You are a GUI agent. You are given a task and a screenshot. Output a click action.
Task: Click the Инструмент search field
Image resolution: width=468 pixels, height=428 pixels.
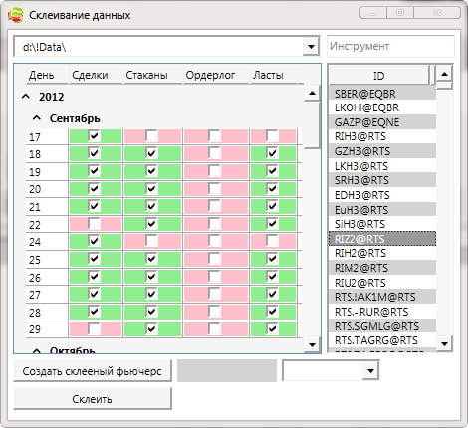point(390,46)
